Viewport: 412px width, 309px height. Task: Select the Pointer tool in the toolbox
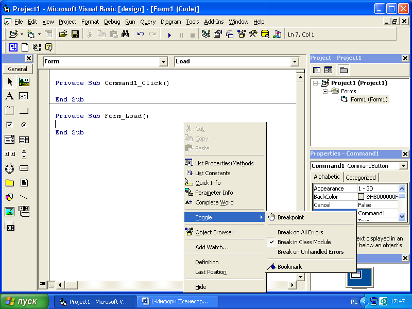point(10,82)
